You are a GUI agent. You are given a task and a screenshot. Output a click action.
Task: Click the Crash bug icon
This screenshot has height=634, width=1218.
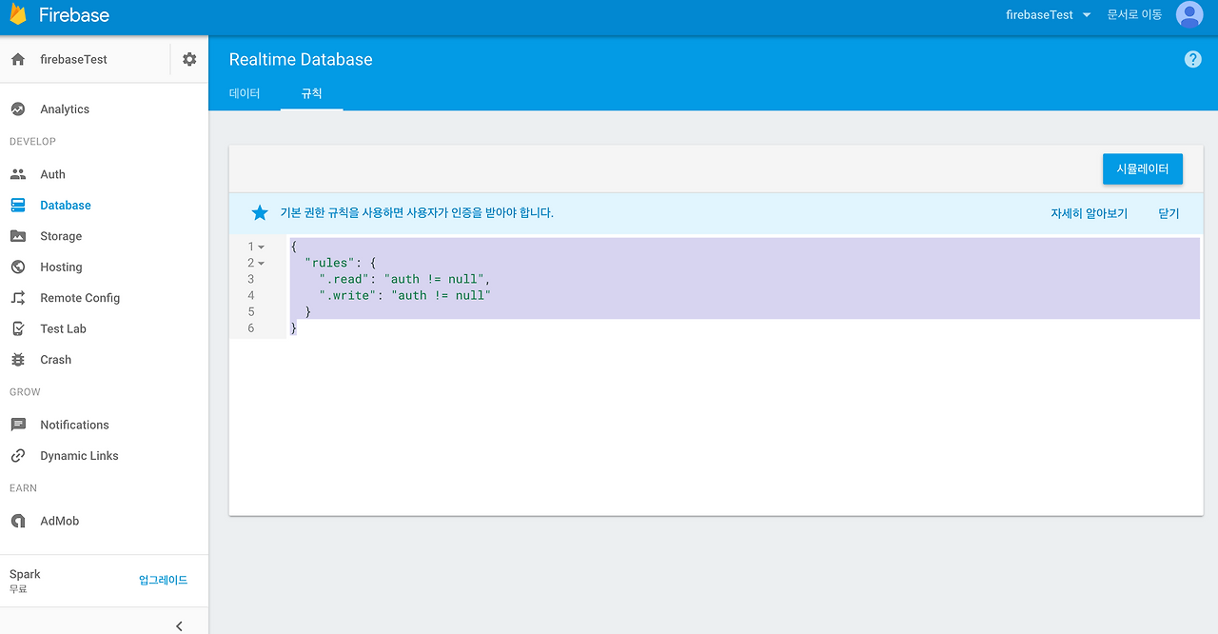[x=18, y=360]
